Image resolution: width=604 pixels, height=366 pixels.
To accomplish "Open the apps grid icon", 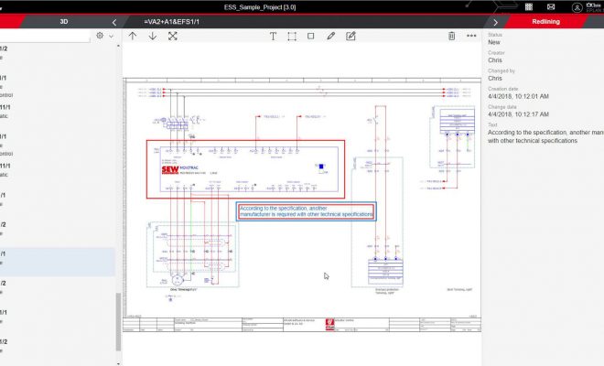I will (x=528, y=6).
